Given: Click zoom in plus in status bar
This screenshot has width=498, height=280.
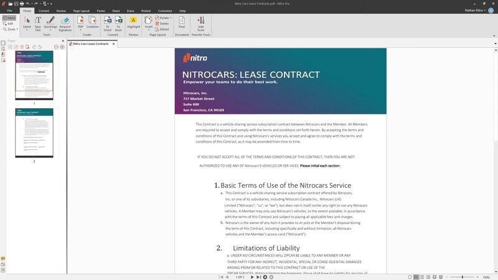Looking at the screenshot, I should [477, 277].
